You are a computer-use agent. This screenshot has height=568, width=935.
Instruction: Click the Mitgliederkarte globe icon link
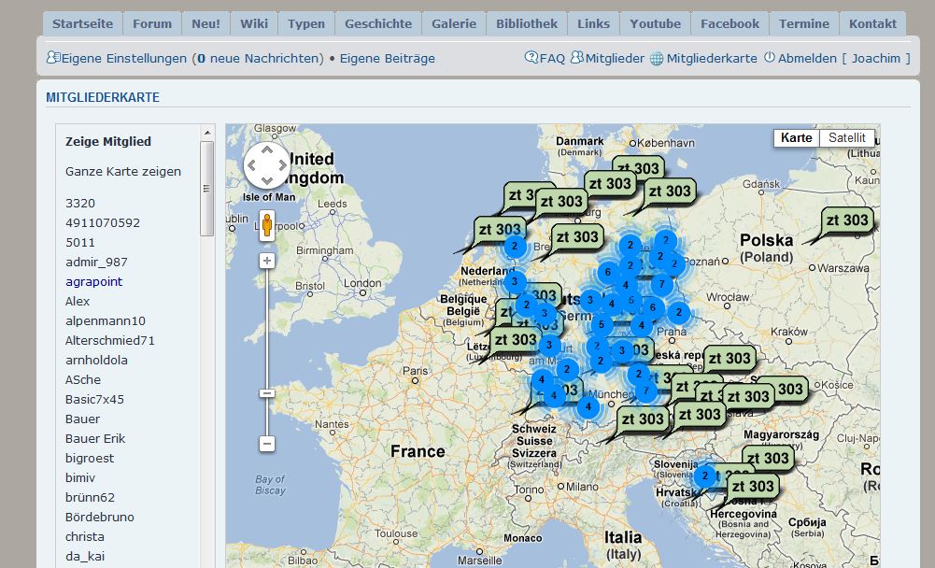point(703,58)
